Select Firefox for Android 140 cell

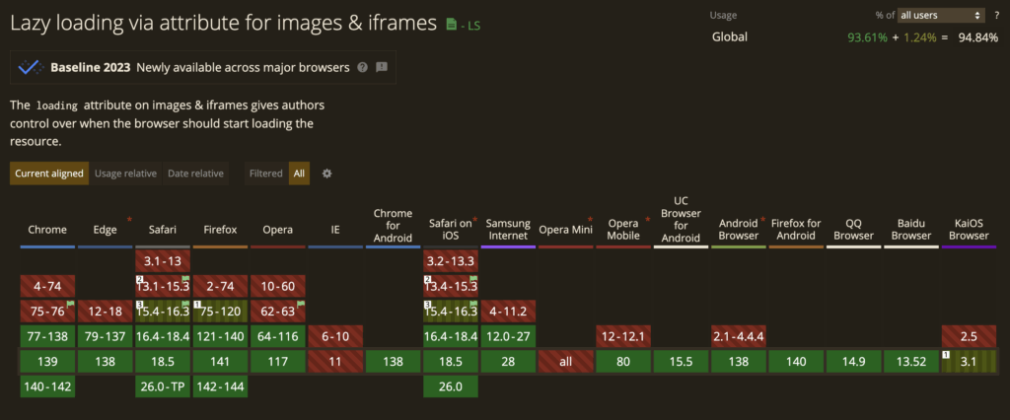pyautogui.click(x=796, y=362)
